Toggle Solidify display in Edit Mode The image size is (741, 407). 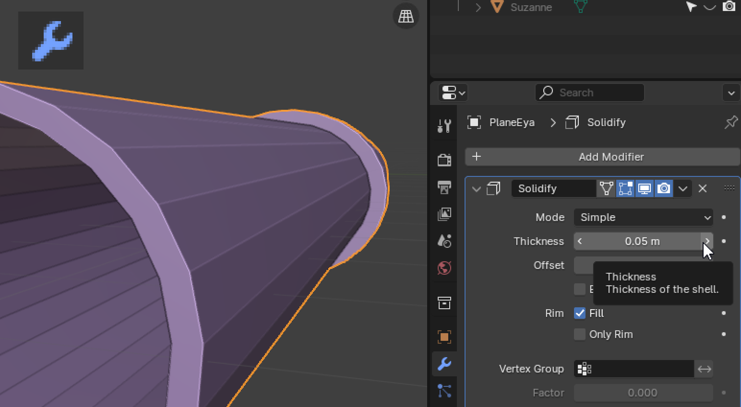pyautogui.click(x=625, y=188)
